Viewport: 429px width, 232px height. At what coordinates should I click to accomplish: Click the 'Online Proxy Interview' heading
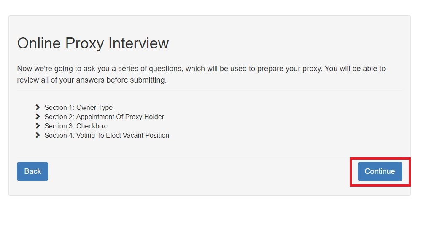[x=93, y=43]
